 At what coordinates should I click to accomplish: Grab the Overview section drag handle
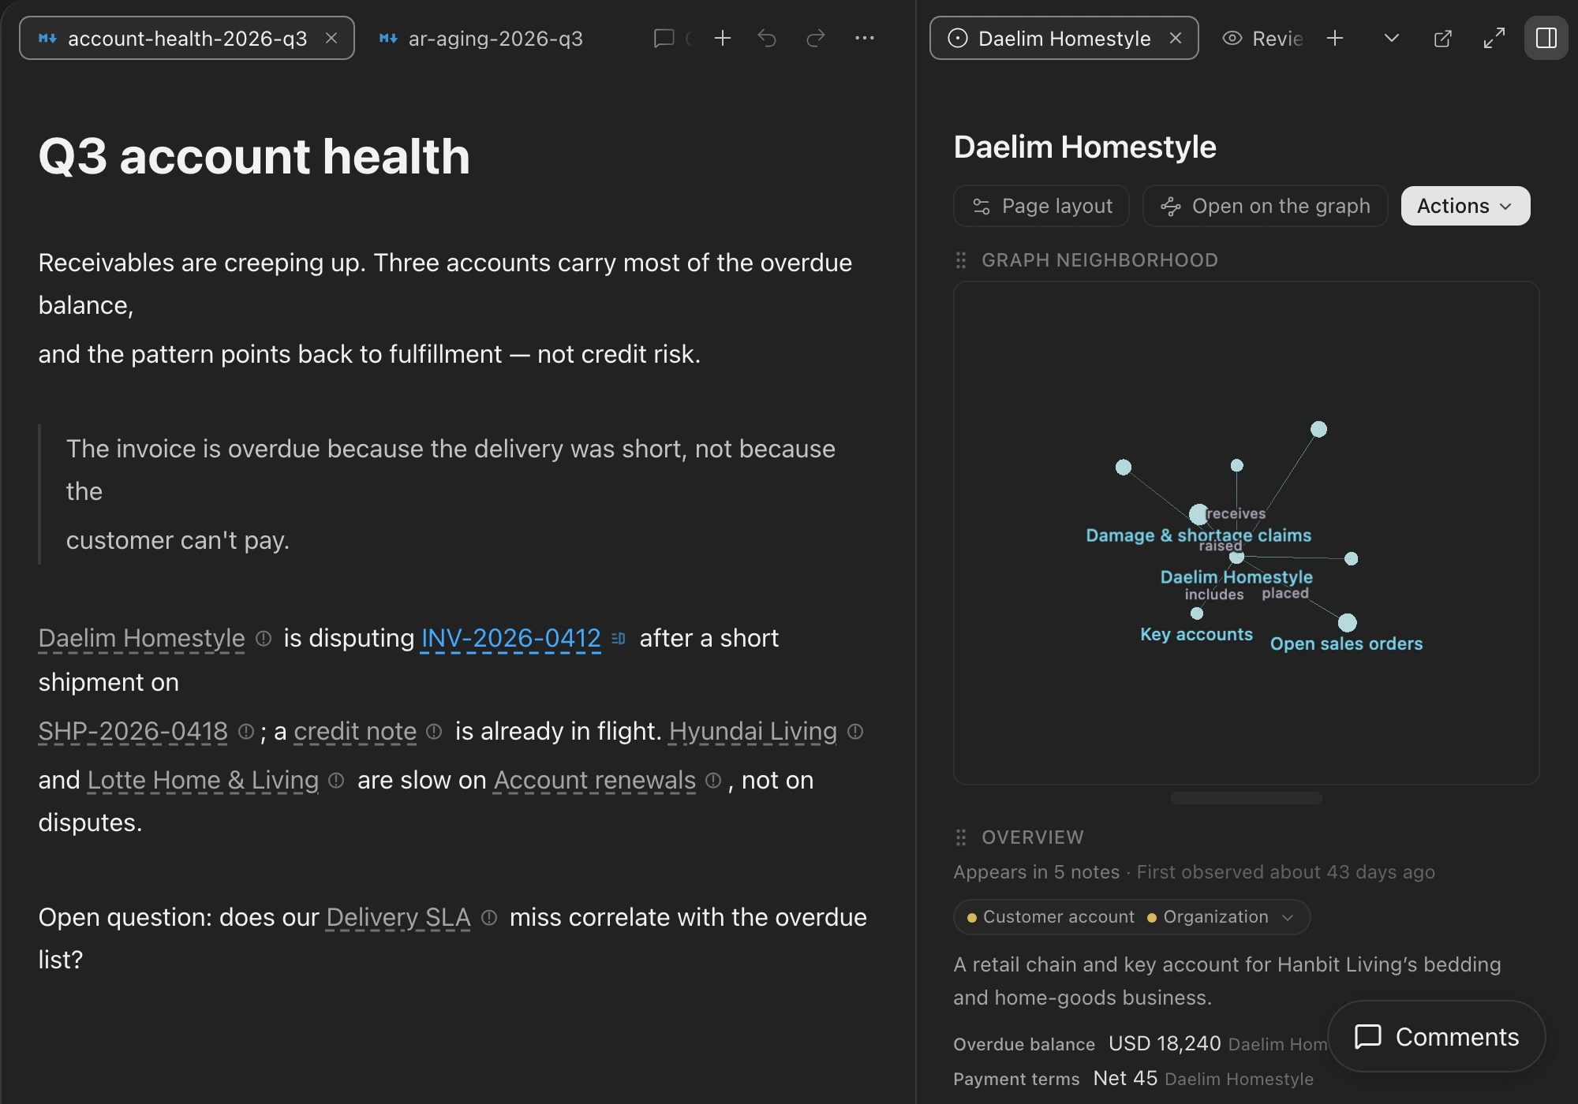[961, 837]
